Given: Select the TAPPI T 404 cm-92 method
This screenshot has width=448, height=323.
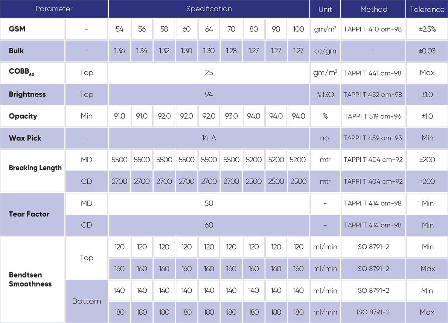Looking at the screenshot, I should pyautogui.click(x=373, y=181).
